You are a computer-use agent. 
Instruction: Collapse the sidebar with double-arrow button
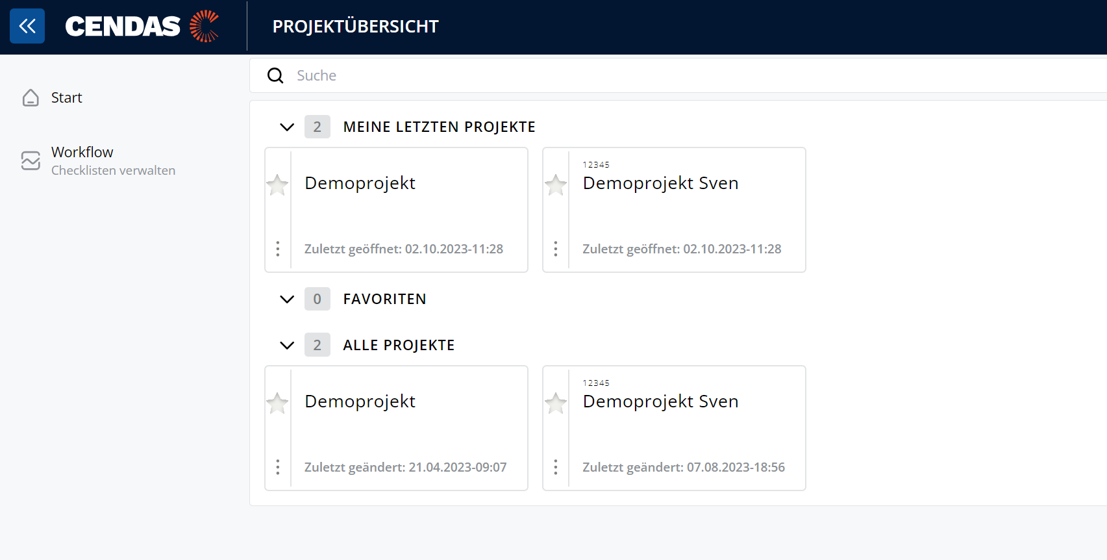27,26
